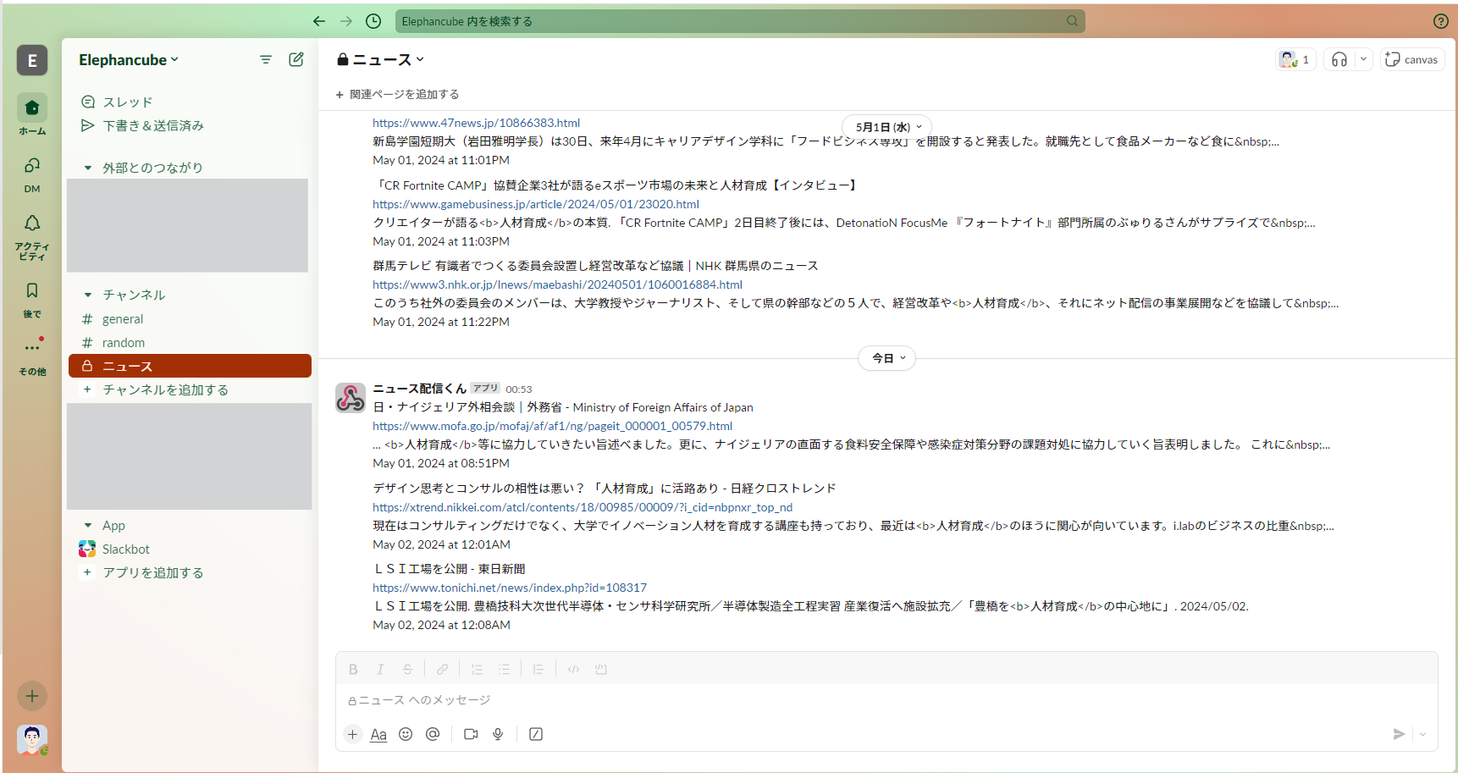Toggle strikethrough formatting
This screenshot has width=1458, height=773.
click(407, 669)
